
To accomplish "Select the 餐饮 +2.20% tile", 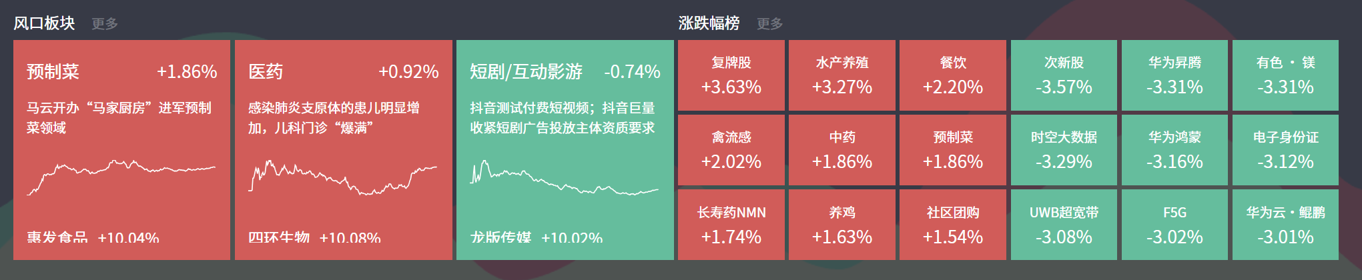I will point(952,75).
